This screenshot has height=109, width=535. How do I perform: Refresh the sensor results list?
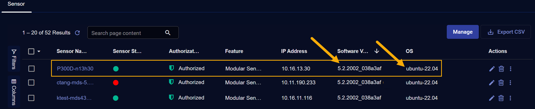(77, 33)
